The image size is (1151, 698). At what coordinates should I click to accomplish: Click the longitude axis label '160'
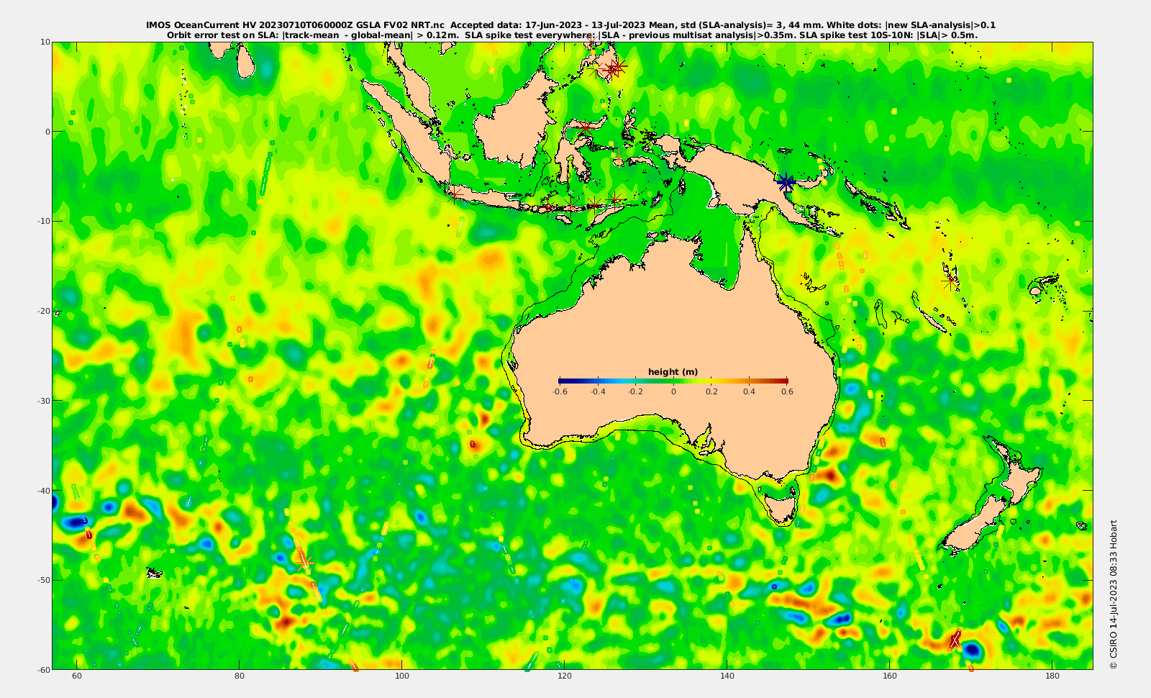click(890, 676)
